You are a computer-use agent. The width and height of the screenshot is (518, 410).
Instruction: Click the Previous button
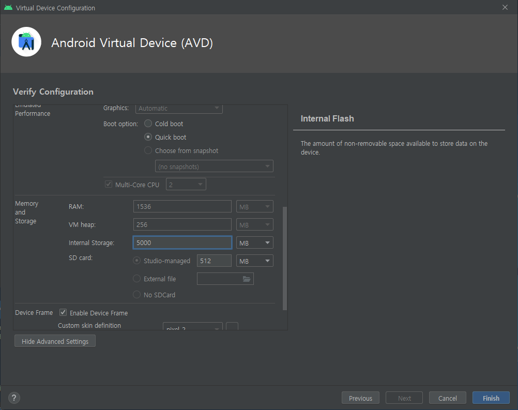coord(360,398)
